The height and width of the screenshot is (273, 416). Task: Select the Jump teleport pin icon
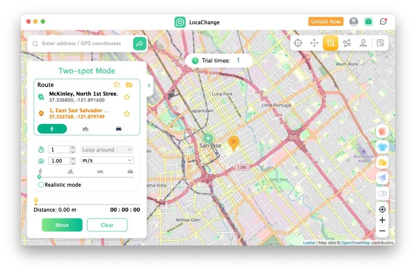point(363,43)
